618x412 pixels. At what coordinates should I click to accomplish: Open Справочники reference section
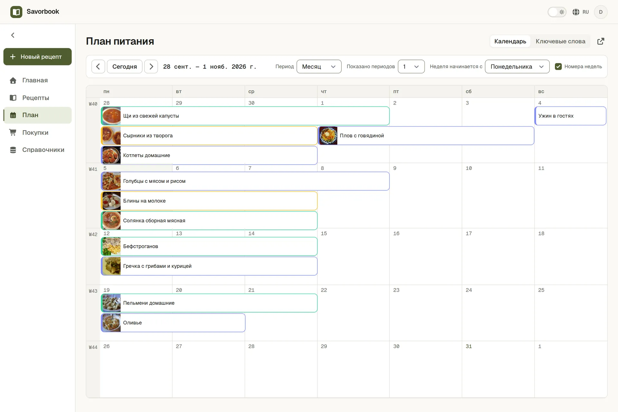[x=38, y=150]
